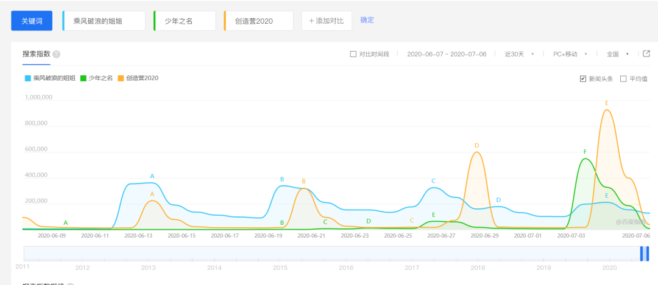Click the share/export icon beside 全国
Image resolution: width=658 pixels, height=285 pixels.
coord(646,53)
